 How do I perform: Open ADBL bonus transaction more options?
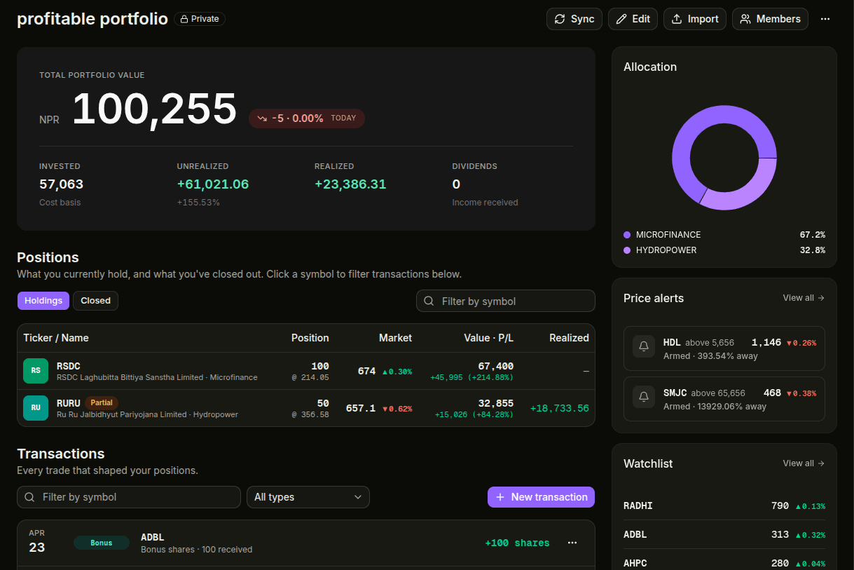(572, 543)
